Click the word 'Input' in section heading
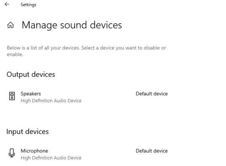The width and height of the screenshot is (226, 166). [x=15, y=132]
